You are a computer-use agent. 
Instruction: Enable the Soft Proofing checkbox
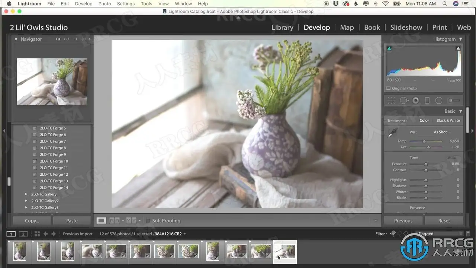[148, 221]
